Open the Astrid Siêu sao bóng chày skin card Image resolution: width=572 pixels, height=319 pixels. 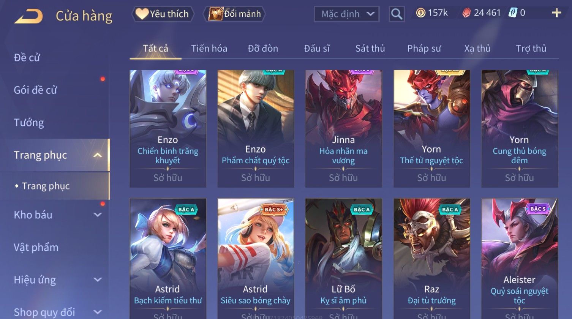coord(256,259)
